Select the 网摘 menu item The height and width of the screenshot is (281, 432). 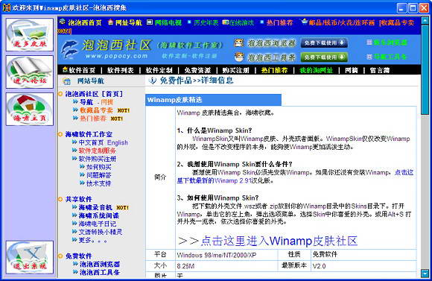click(x=352, y=70)
